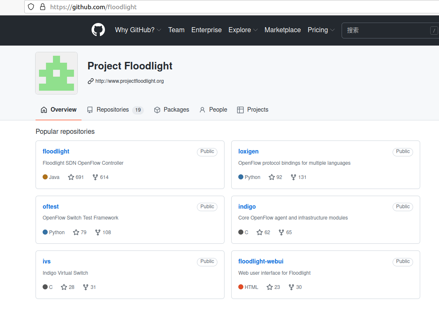Click the star icon on ivs card
The height and width of the screenshot is (309, 439).
64,287
